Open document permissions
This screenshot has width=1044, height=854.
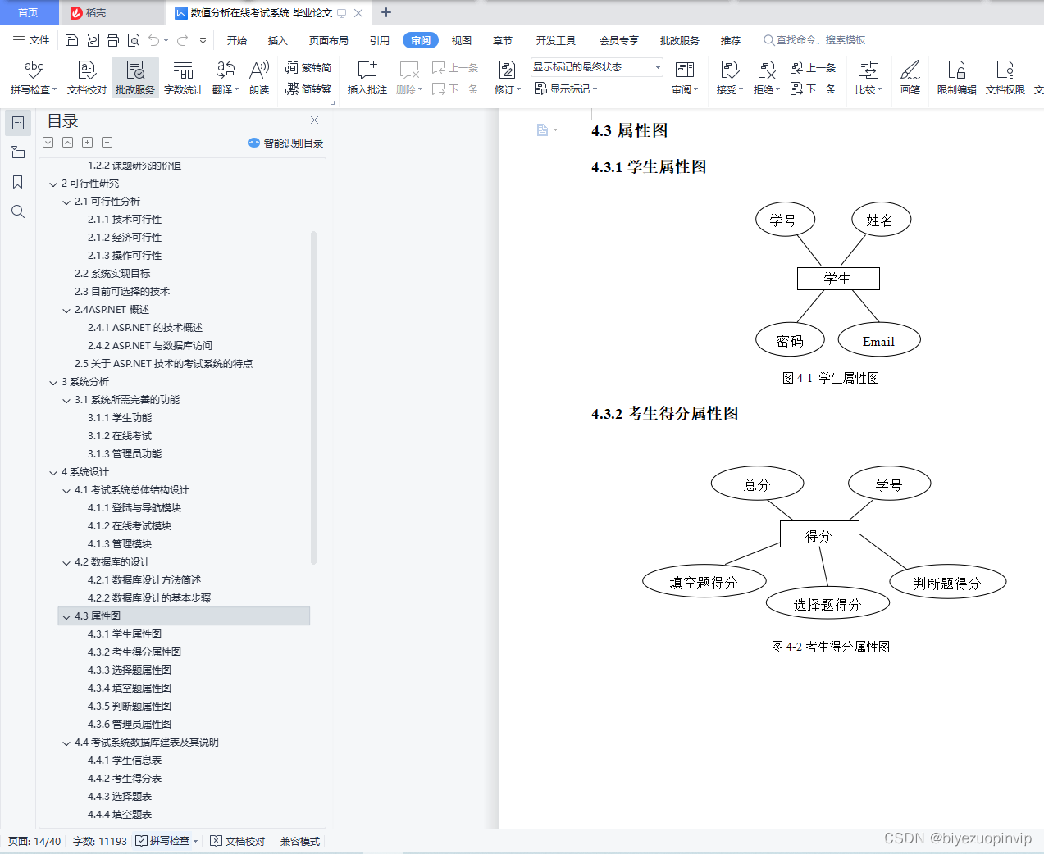click(1005, 77)
